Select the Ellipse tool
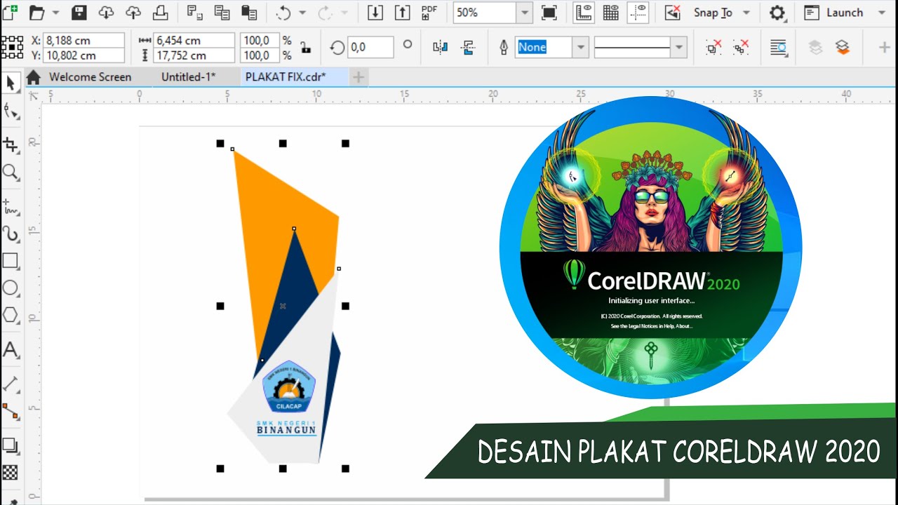Screen dimensions: 898x505 click(11, 288)
